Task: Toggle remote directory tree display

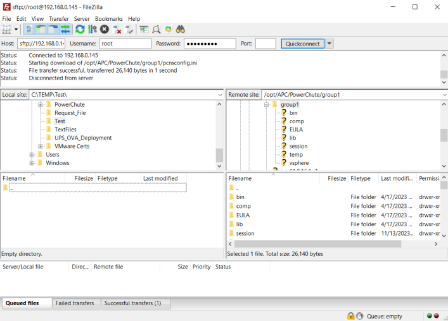Action: pos(53,29)
